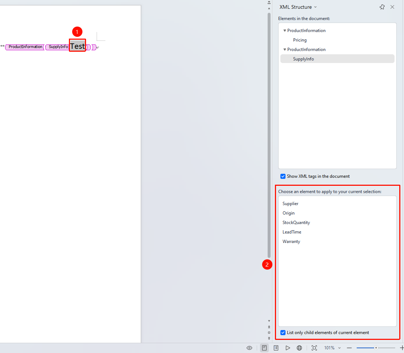This screenshot has width=404, height=353.
Task: Click the split window handle above scrollbar
Action: pos(269,3)
